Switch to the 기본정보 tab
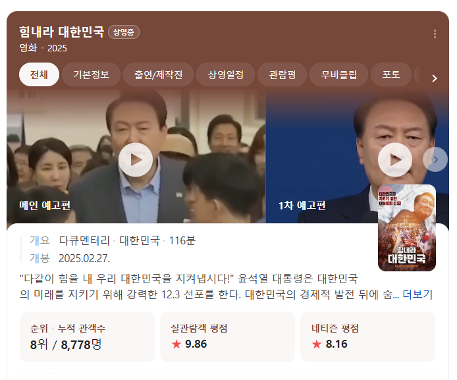 91,74
